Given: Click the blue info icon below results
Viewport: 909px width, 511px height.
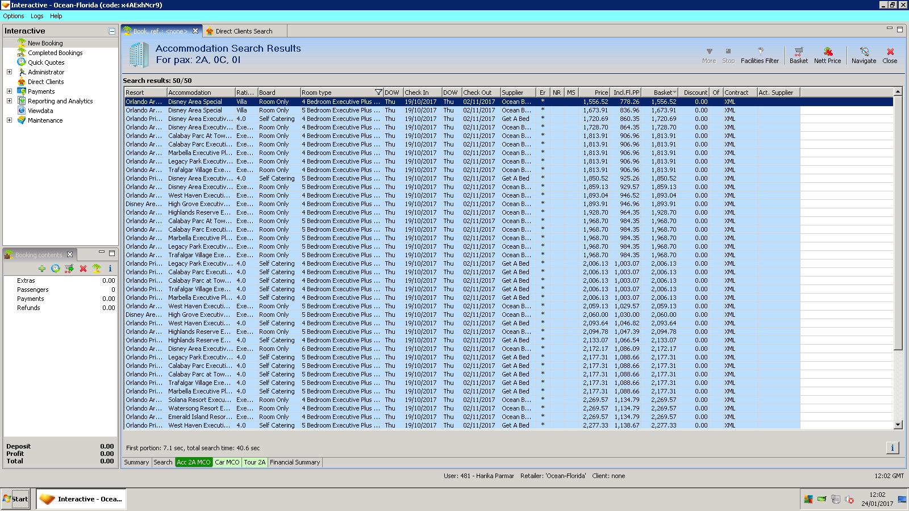Looking at the screenshot, I should [892, 448].
